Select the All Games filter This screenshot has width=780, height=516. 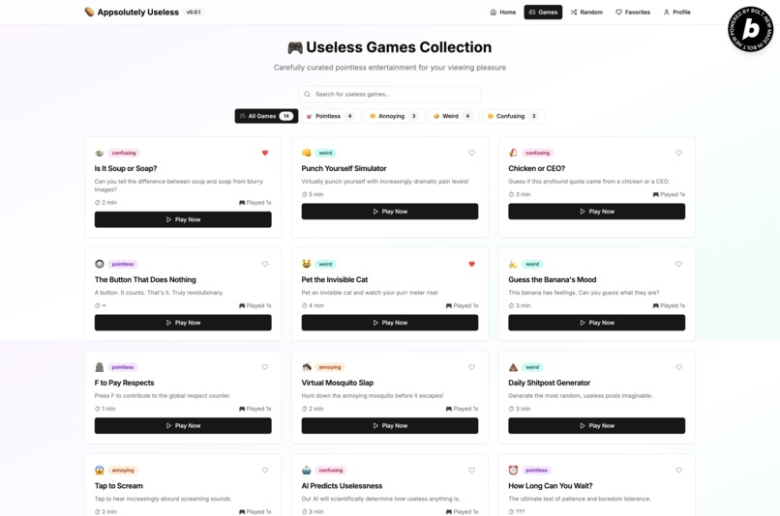[x=266, y=116]
